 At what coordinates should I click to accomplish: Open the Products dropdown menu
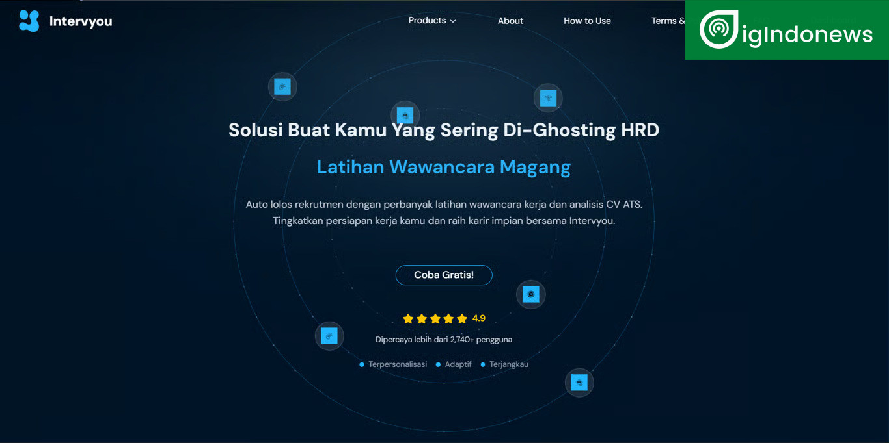[x=428, y=21]
